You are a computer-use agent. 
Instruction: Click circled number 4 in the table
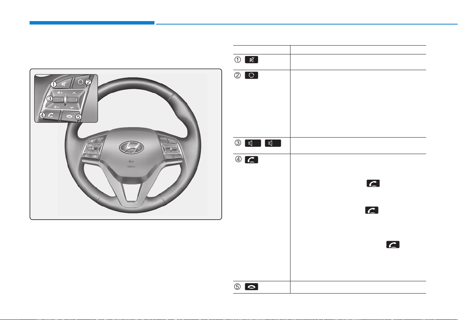(x=238, y=159)
